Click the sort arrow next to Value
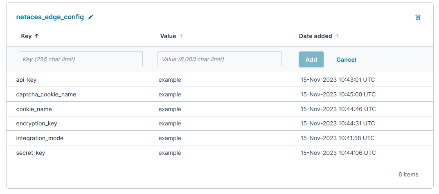This screenshot has width=439, height=194. (x=181, y=36)
